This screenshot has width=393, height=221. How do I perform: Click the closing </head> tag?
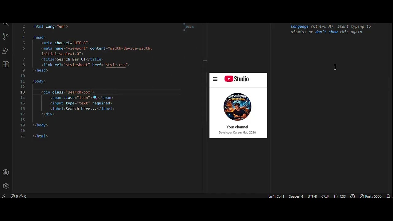[40, 70]
